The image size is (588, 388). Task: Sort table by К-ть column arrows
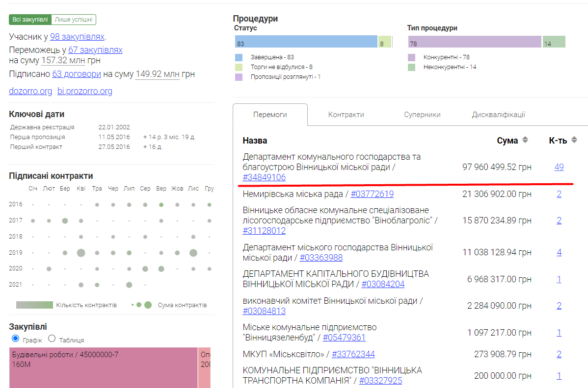click(x=574, y=140)
